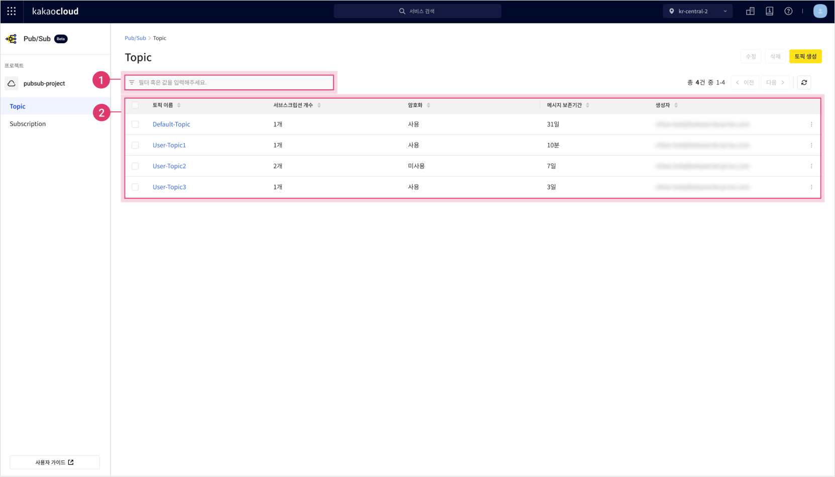The image size is (835, 477).
Task: Click the 31일 retention value
Action: (553, 124)
